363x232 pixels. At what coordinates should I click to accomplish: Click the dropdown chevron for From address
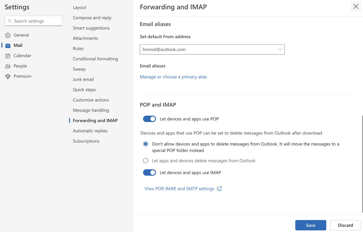click(280, 49)
